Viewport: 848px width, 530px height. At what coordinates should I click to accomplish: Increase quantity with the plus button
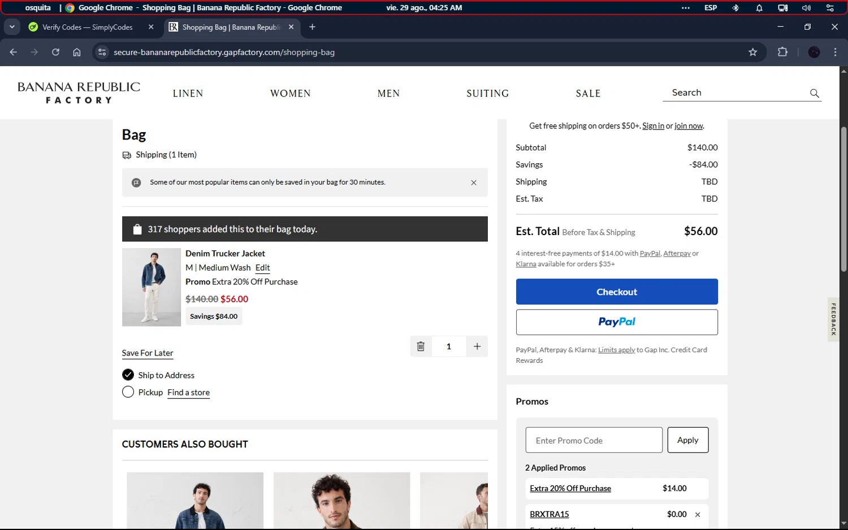477,346
